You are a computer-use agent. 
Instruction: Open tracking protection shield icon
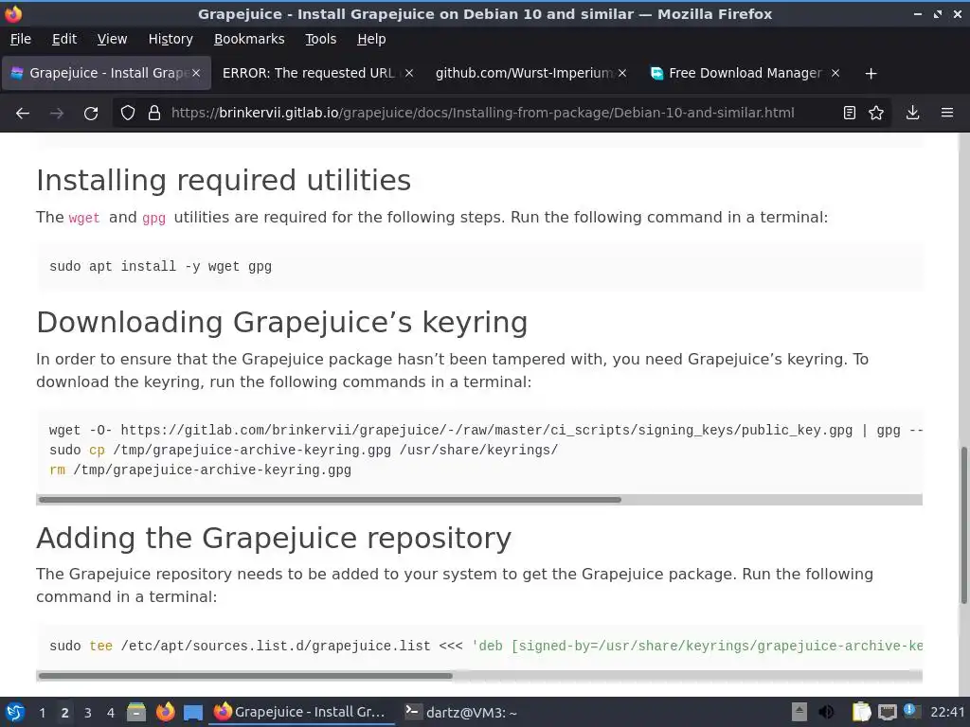(128, 114)
